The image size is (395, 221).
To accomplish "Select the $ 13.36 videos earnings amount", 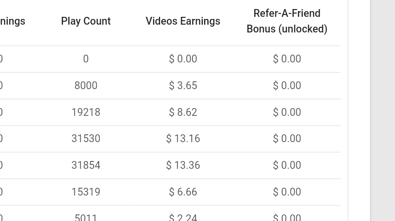I will 183,165.
